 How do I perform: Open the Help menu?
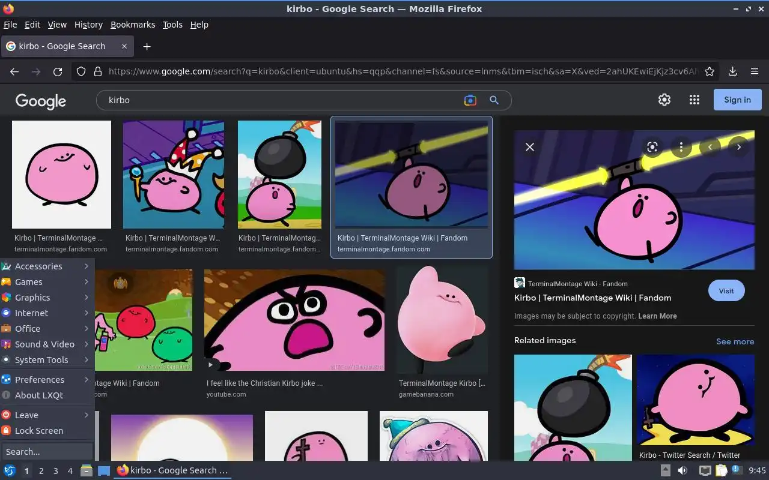click(199, 25)
